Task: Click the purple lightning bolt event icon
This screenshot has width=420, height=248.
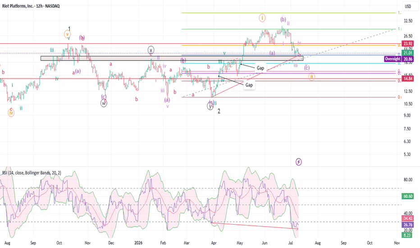Action: point(299,162)
